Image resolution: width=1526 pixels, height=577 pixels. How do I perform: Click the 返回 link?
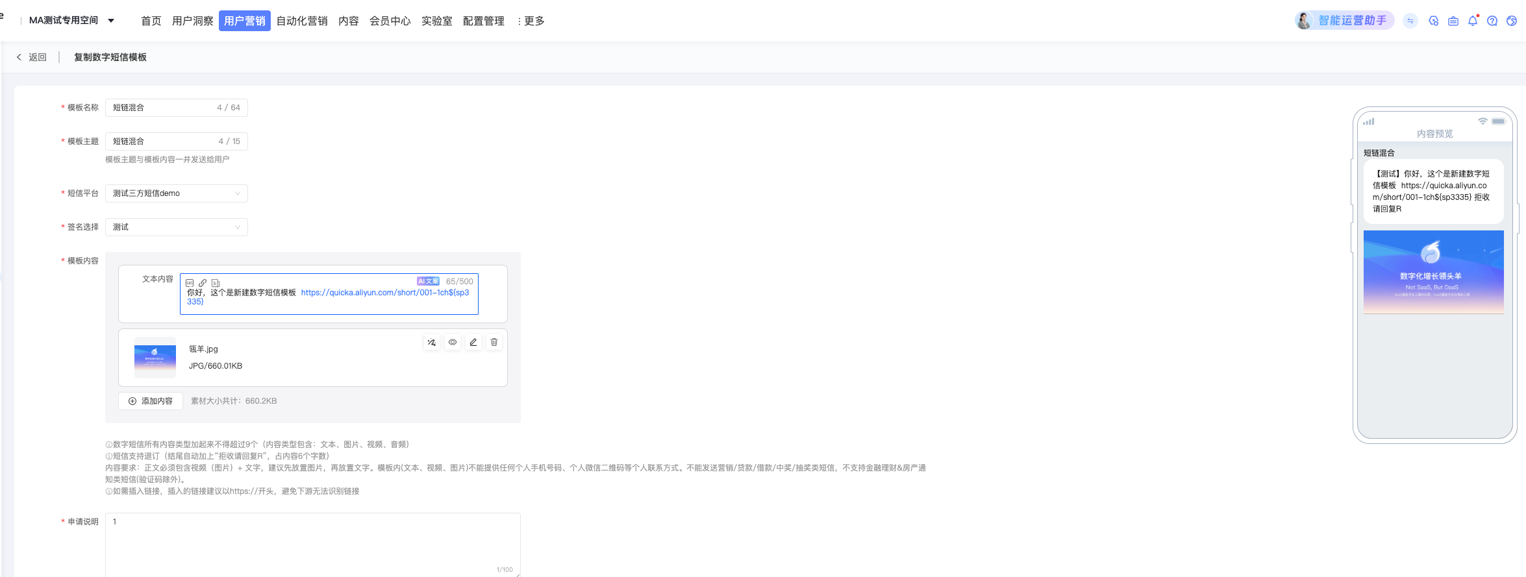(38, 57)
